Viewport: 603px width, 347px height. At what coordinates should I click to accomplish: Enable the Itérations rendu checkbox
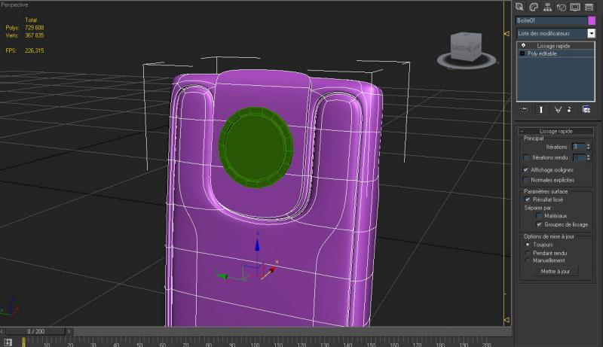point(526,157)
